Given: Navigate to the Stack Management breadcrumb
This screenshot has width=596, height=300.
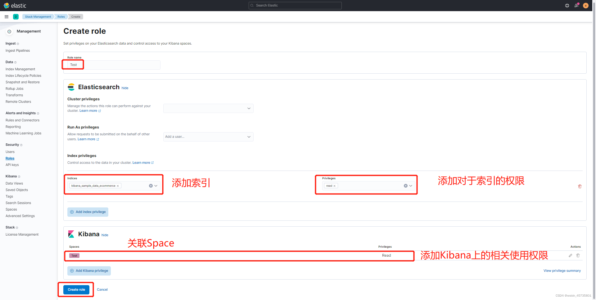Looking at the screenshot, I should pos(38,17).
